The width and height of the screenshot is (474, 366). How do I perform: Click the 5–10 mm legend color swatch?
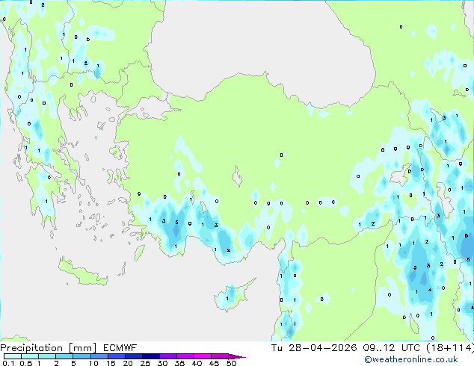click(x=81, y=356)
